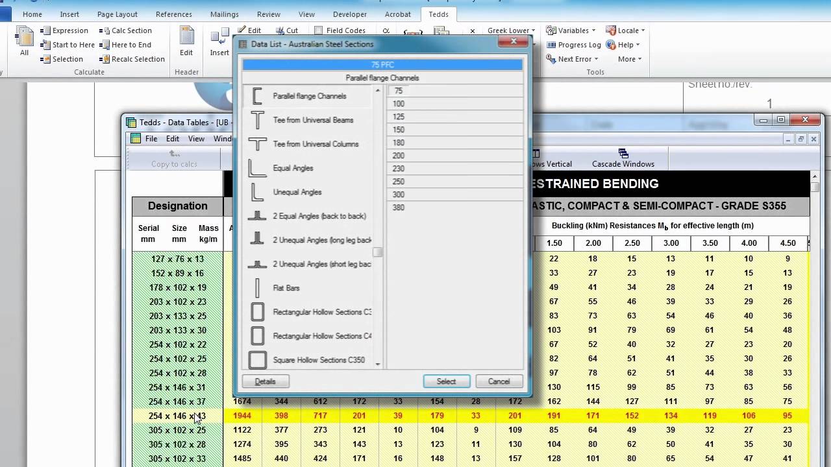831x467 pixels.
Task: Switch to the Page Layout tab
Action: pyautogui.click(x=118, y=14)
